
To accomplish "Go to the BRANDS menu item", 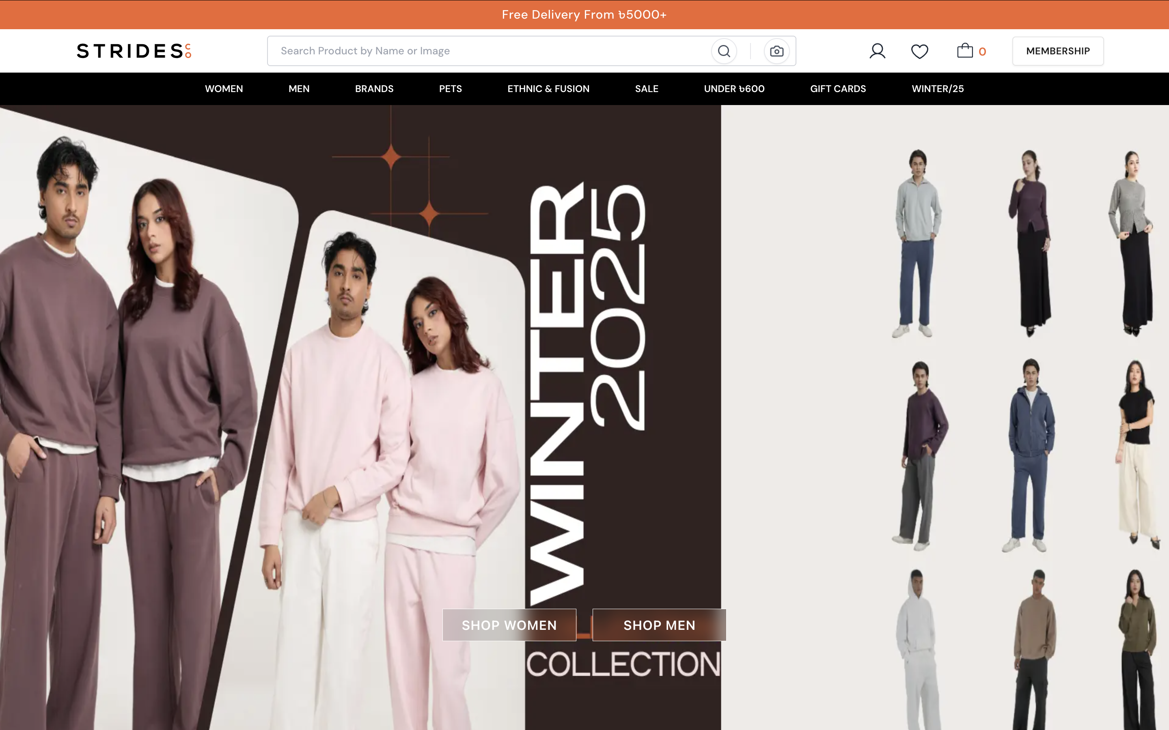I will point(374,89).
